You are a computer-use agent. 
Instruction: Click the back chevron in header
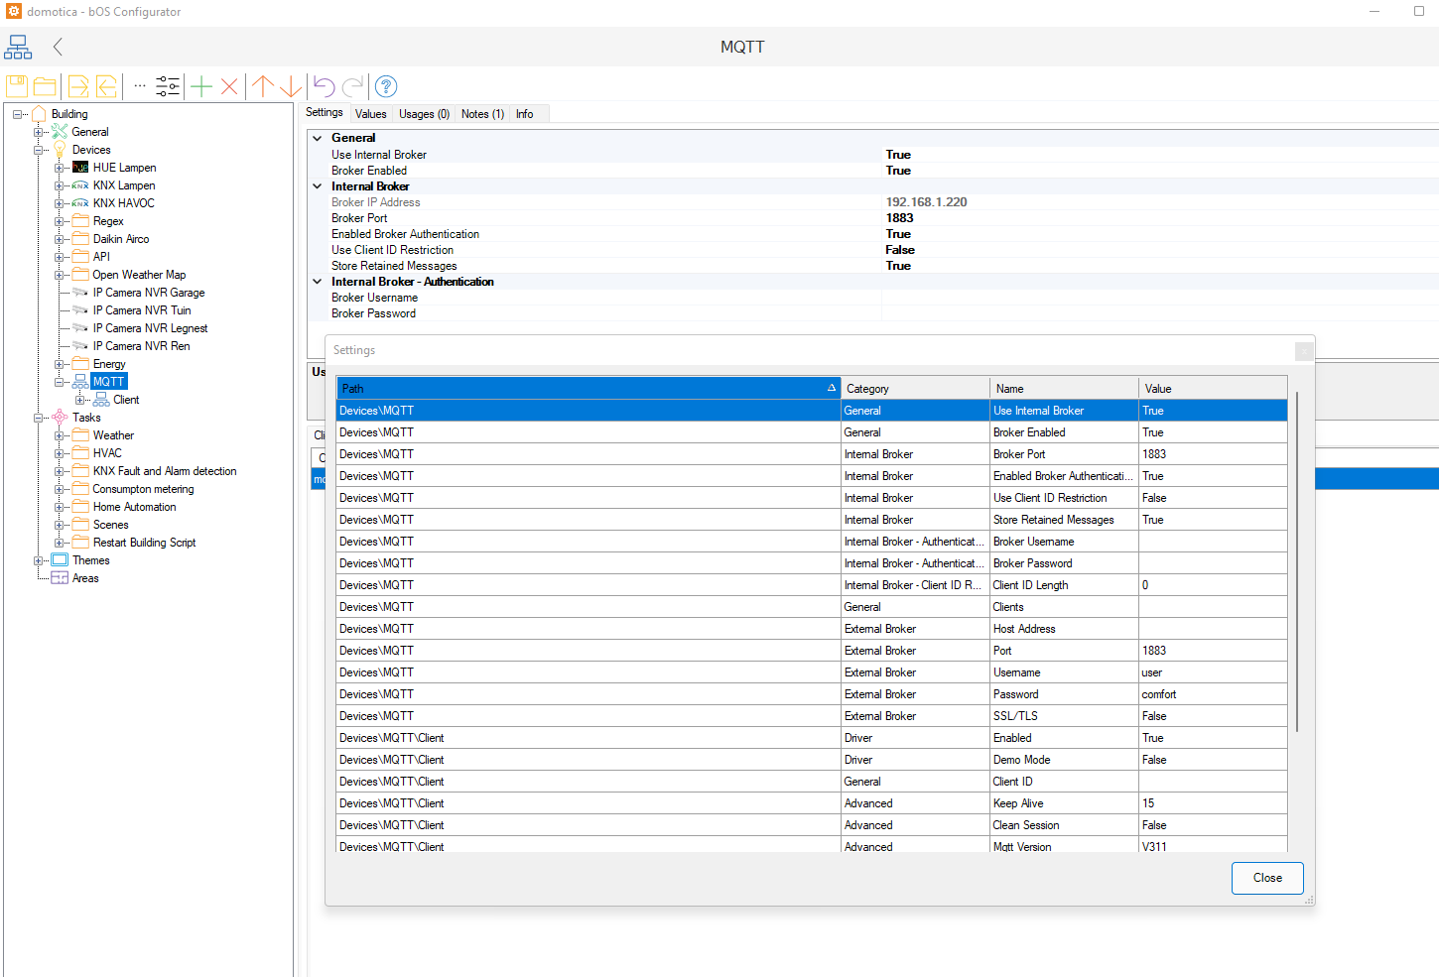pyautogui.click(x=58, y=47)
